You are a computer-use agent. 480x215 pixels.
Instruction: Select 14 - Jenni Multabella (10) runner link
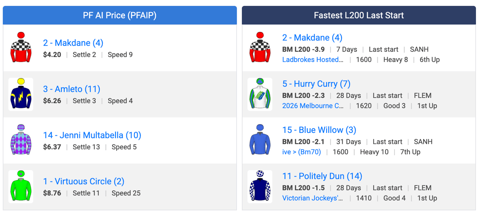[92, 135]
